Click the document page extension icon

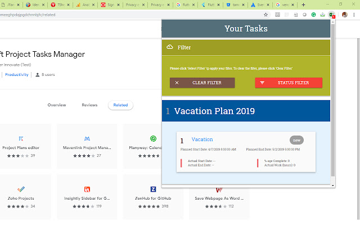[296, 15]
